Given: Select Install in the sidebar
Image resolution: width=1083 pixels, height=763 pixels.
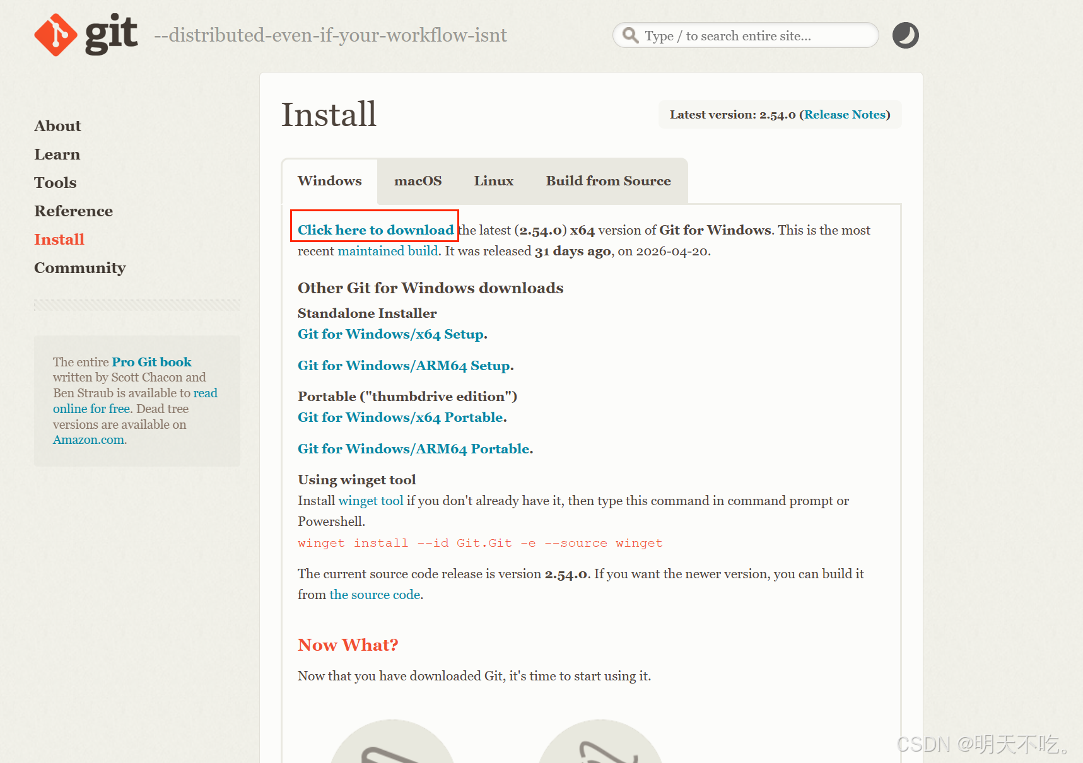Looking at the screenshot, I should pos(59,240).
